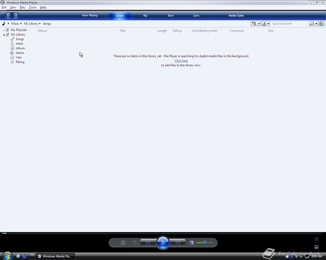Select My Playlists in the tree
This screenshot has height=260, width=326.
pos(19,30)
